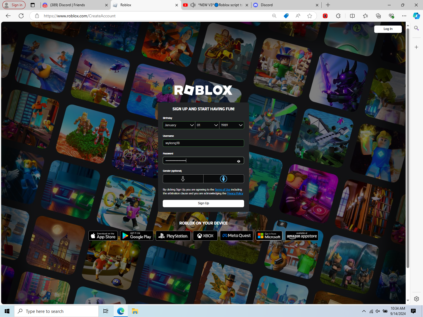Open Favorites list icon
423x317 pixels.
pos(365,16)
